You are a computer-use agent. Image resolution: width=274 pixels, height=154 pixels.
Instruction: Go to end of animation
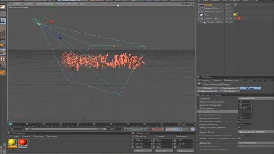point(148,129)
